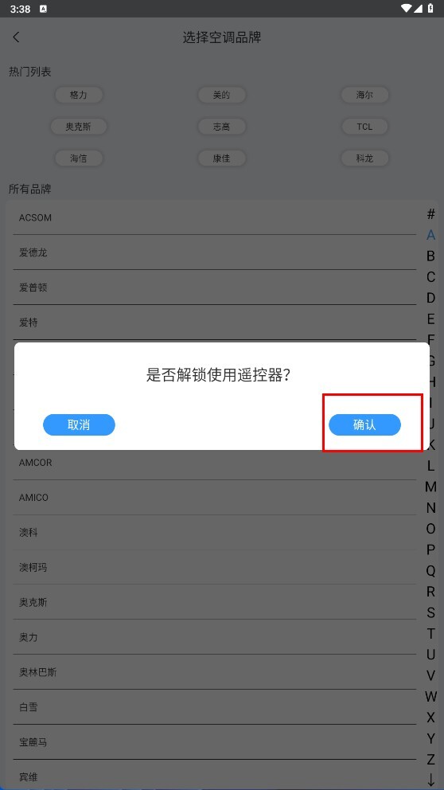
Task: Tap the Wi-Fi status icon
Action: pyautogui.click(x=407, y=8)
